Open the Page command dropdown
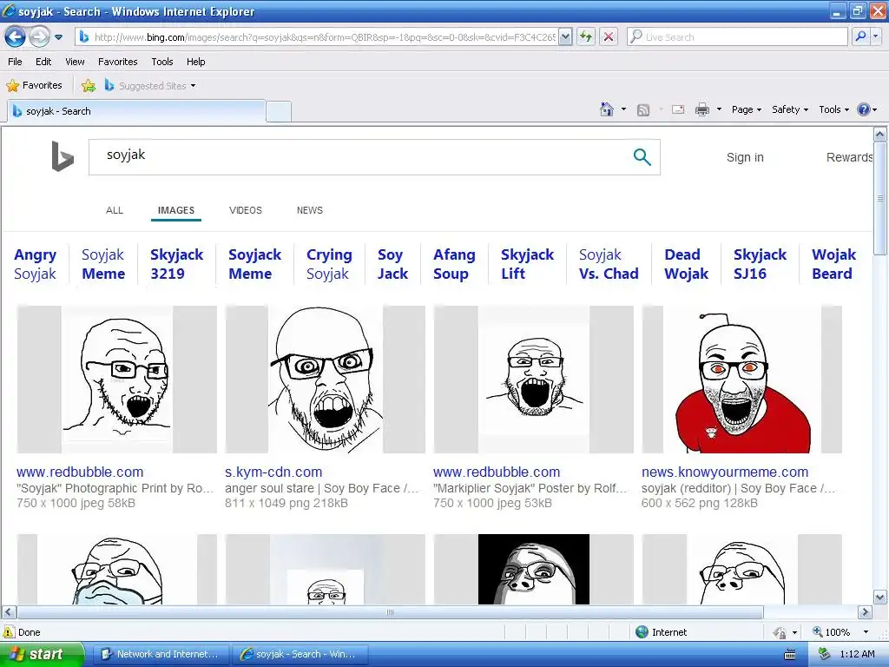Image resolution: width=889 pixels, height=667 pixels. coord(746,109)
